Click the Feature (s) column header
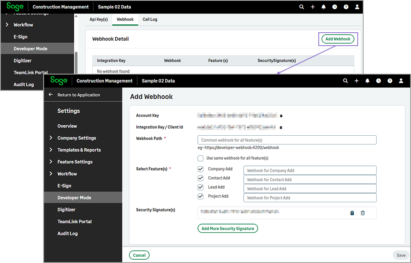411x263 pixels. click(218, 60)
